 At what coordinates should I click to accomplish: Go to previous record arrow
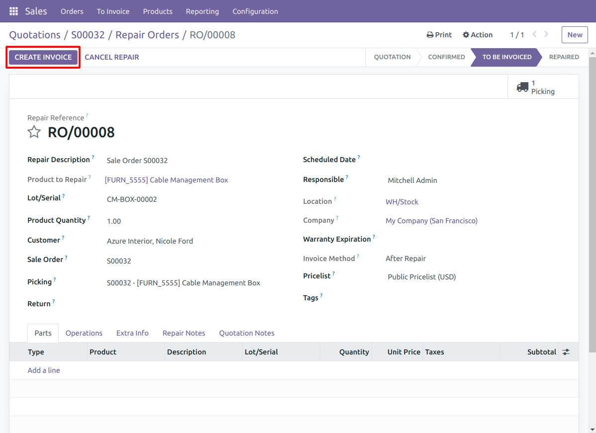pyautogui.click(x=534, y=34)
